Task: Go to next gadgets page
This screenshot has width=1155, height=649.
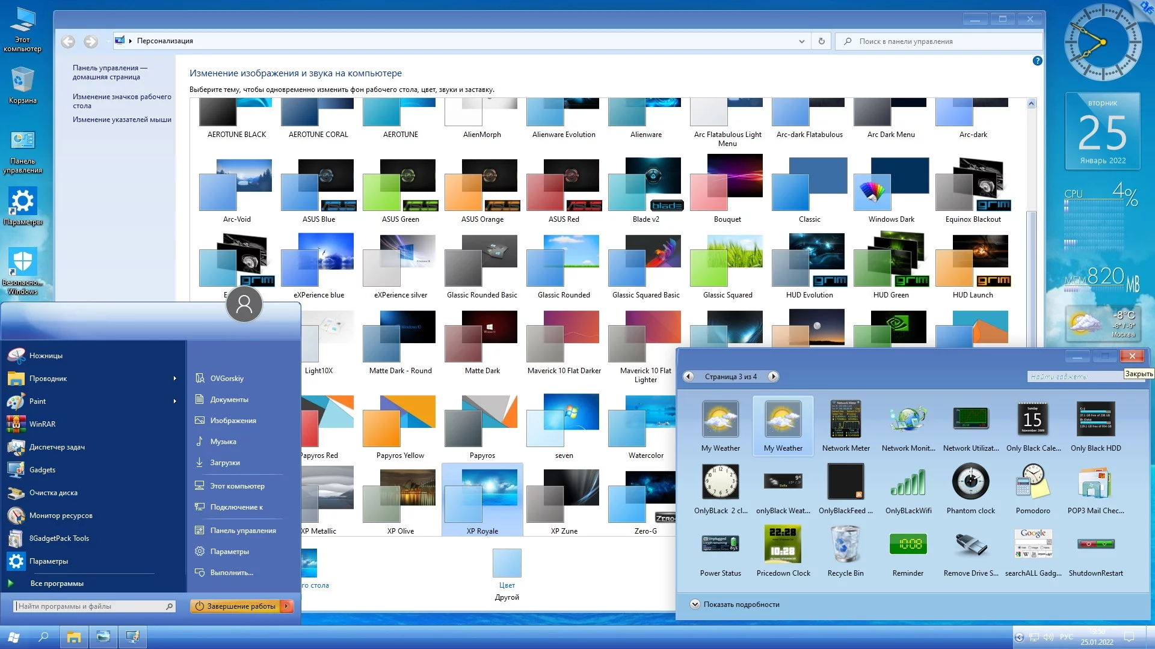Action: pyautogui.click(x=774, y=377)
